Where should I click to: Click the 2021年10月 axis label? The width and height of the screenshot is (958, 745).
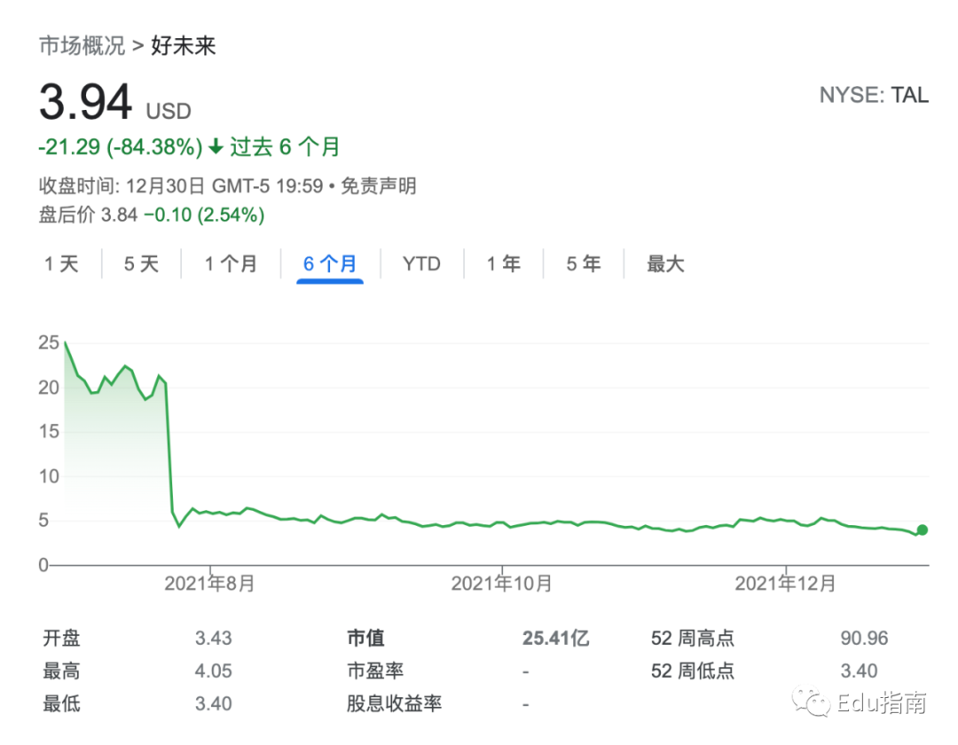501,584
